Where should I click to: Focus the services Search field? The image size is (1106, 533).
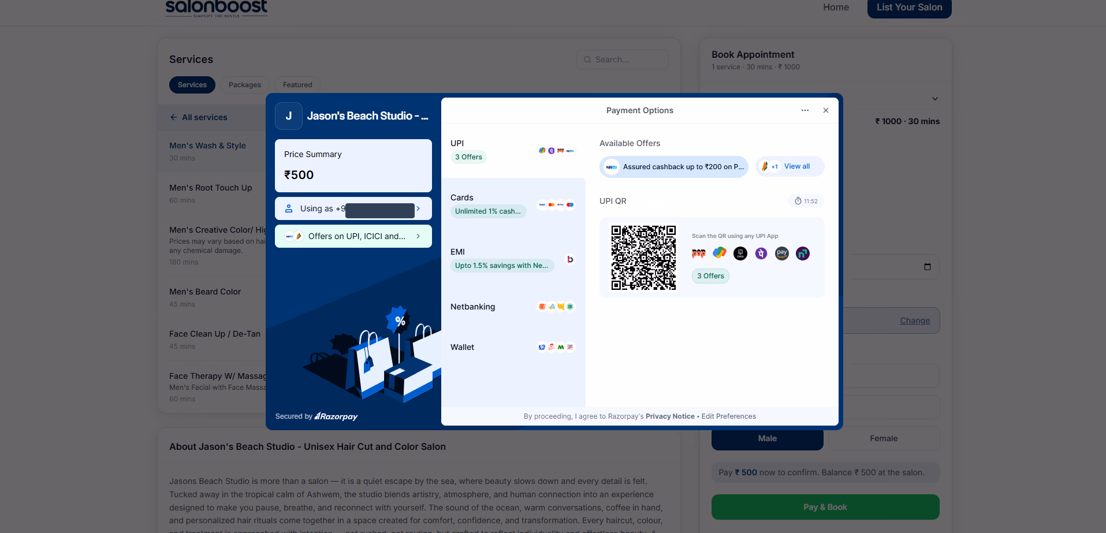pos(623,59)
